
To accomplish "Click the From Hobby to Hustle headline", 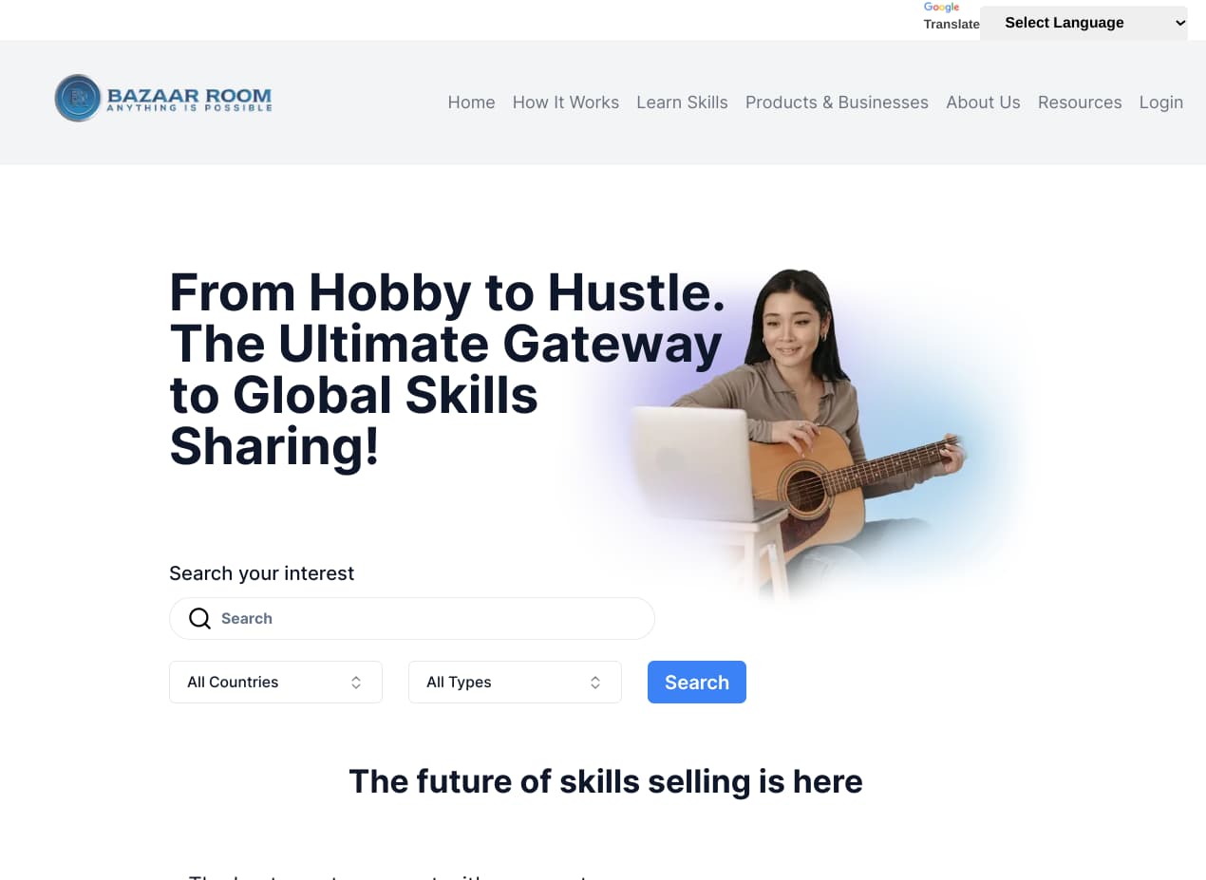I will click(447, 369).
